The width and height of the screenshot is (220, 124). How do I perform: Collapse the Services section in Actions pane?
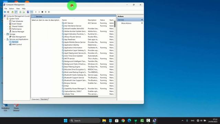(142, 20)
